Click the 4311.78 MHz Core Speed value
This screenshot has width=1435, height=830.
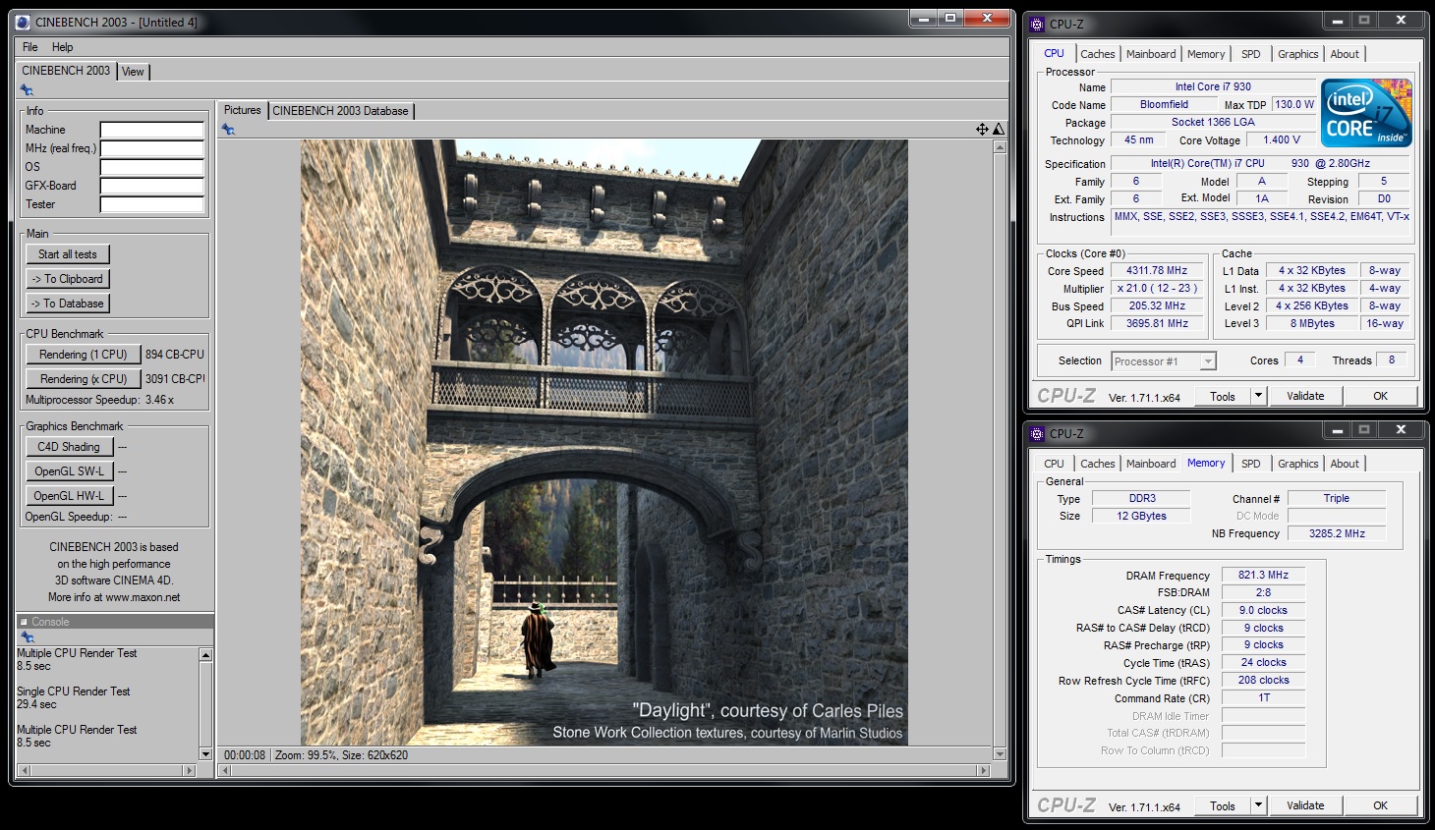[1157, 270]
